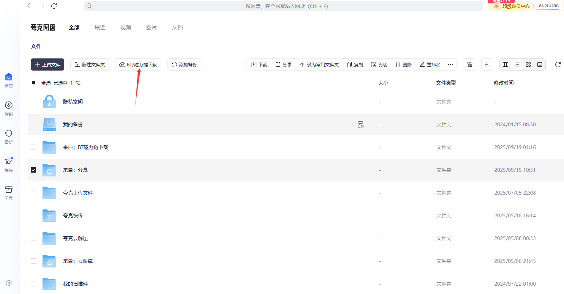Open 超级会员中心 membership center
The height and width of the screenshot is (294, 564).
point(511,6)
